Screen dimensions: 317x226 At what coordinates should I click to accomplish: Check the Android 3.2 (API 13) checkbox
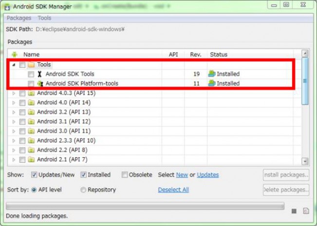click(22, 112)
